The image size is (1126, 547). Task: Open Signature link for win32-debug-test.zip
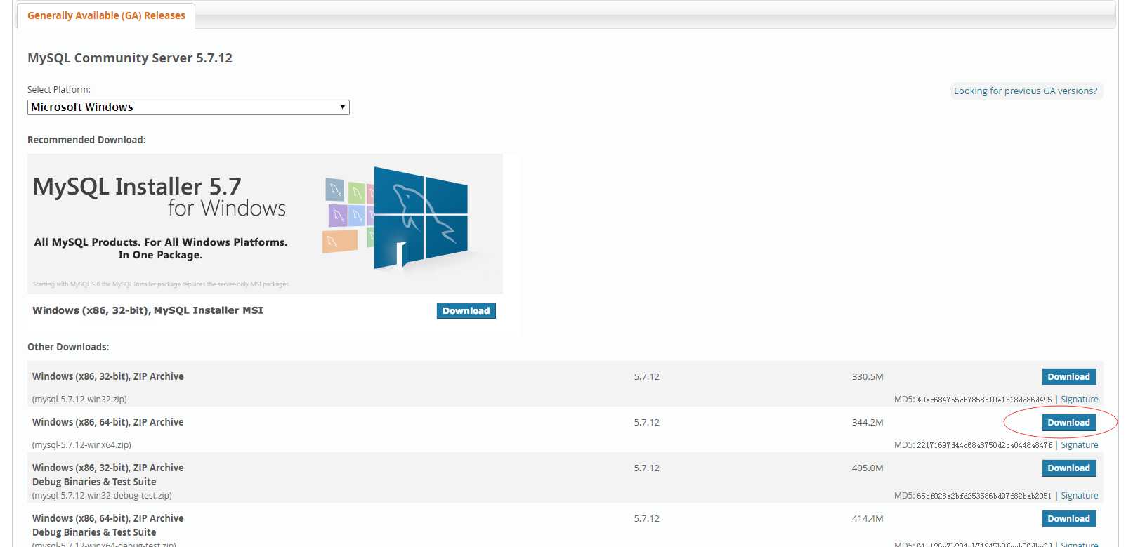[x=1079, y=496]
